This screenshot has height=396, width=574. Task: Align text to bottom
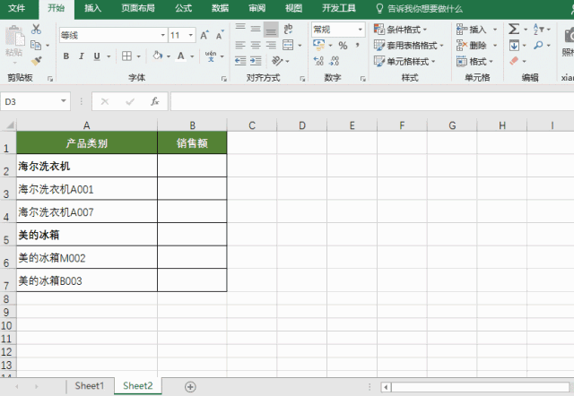click(x=271, y=30)
